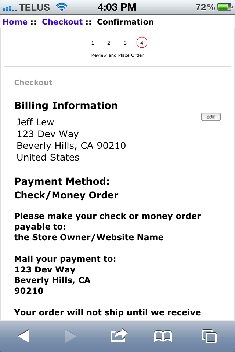
Task: Click the Billing Information heading
Action: click(66, 106)
